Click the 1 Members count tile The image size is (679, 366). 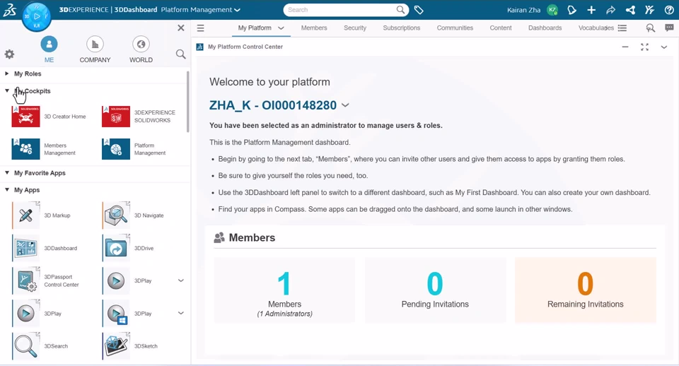tap(284, 290)
